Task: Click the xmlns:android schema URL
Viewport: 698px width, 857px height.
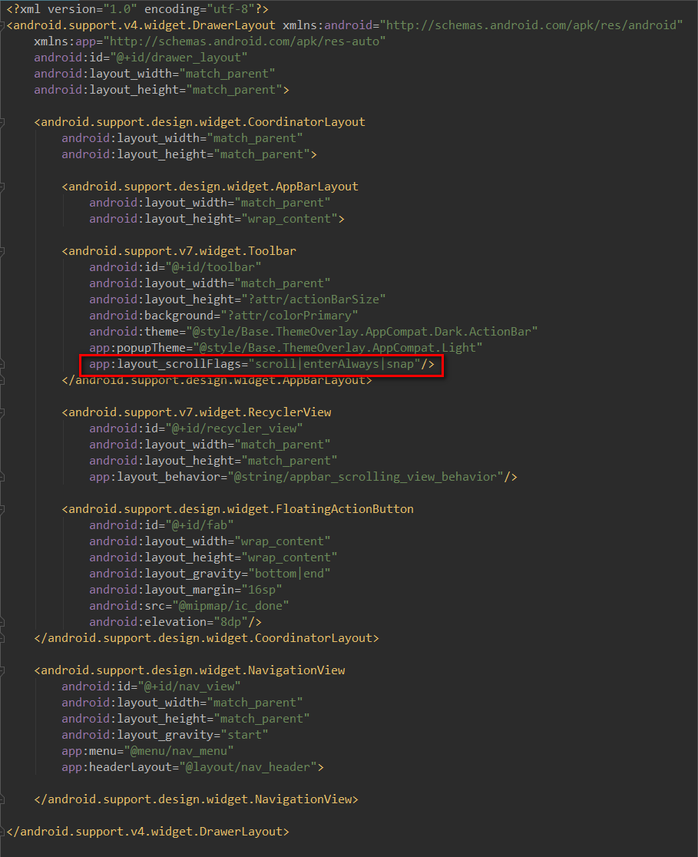Action: (x=531, y=25)
